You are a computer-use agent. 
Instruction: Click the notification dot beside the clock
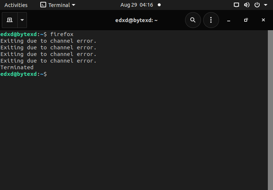coord(159,5)
